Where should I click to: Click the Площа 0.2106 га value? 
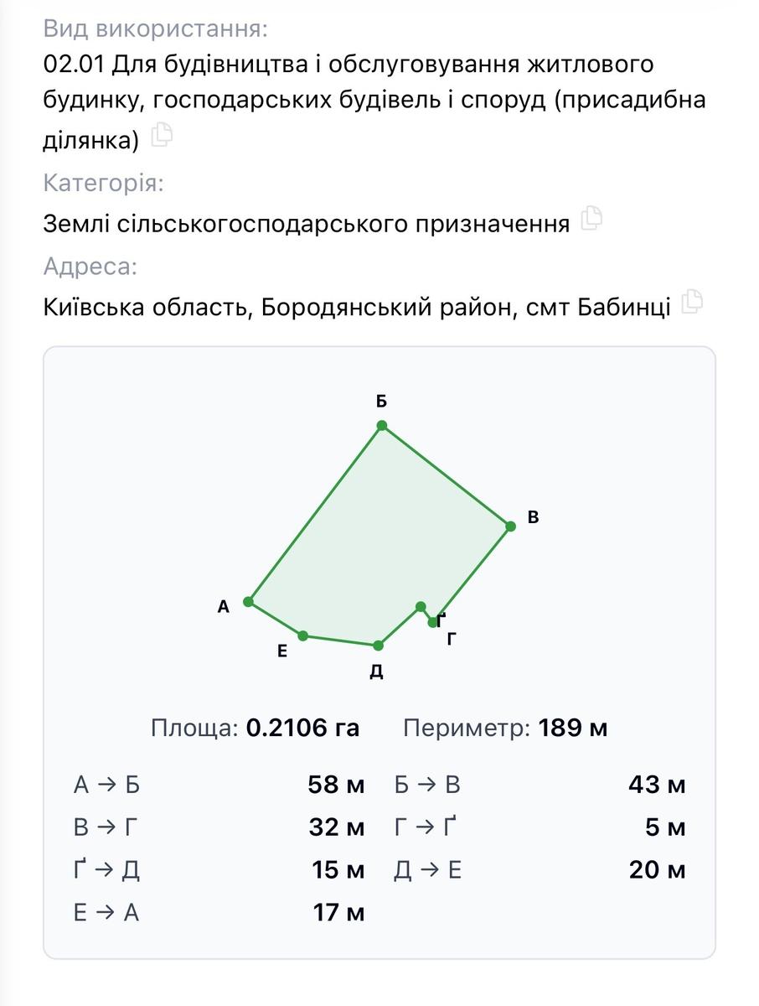[x=302, y=728]
